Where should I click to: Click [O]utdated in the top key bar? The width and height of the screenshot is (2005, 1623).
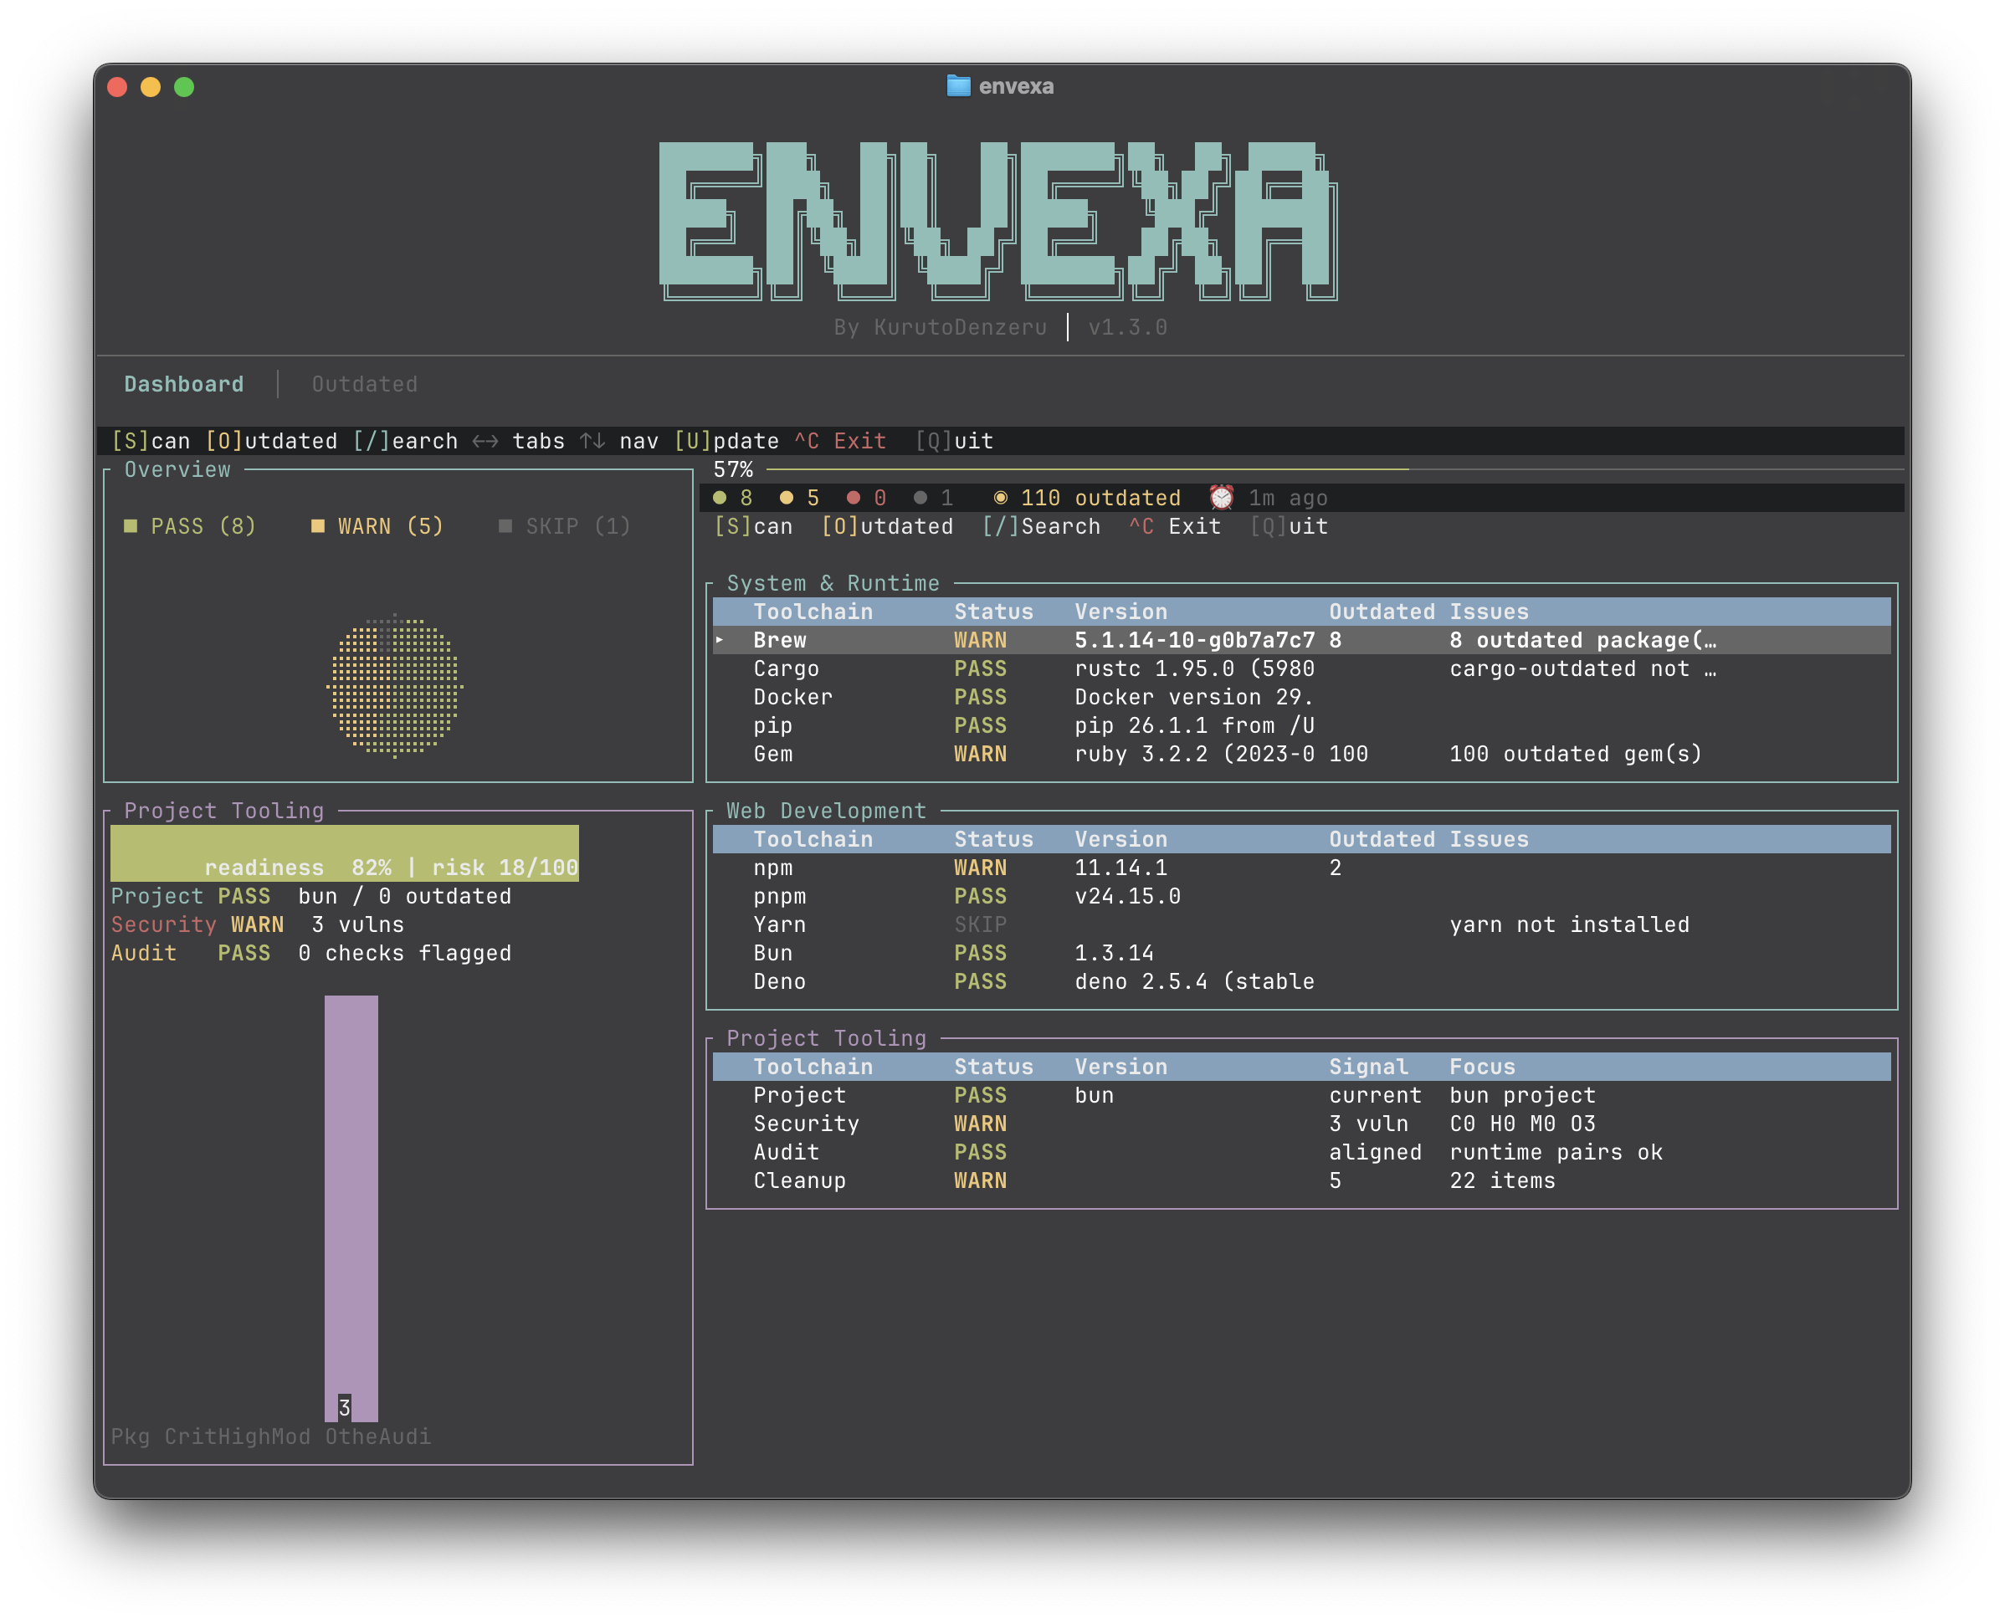tap(271, 441)
